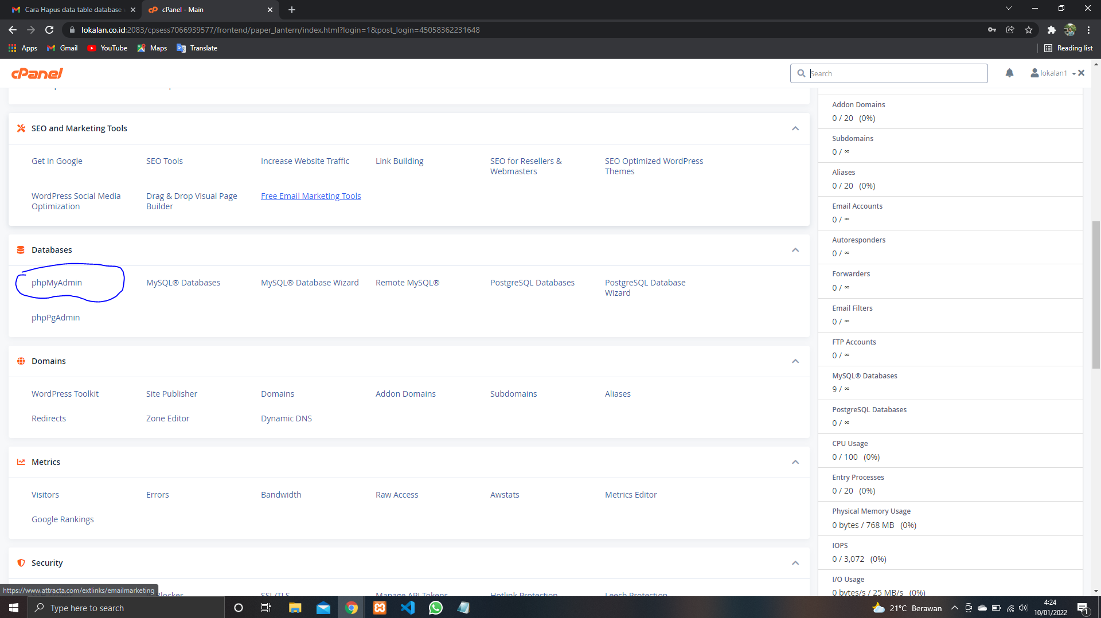Collapse the Metrics section

point(795,462)
